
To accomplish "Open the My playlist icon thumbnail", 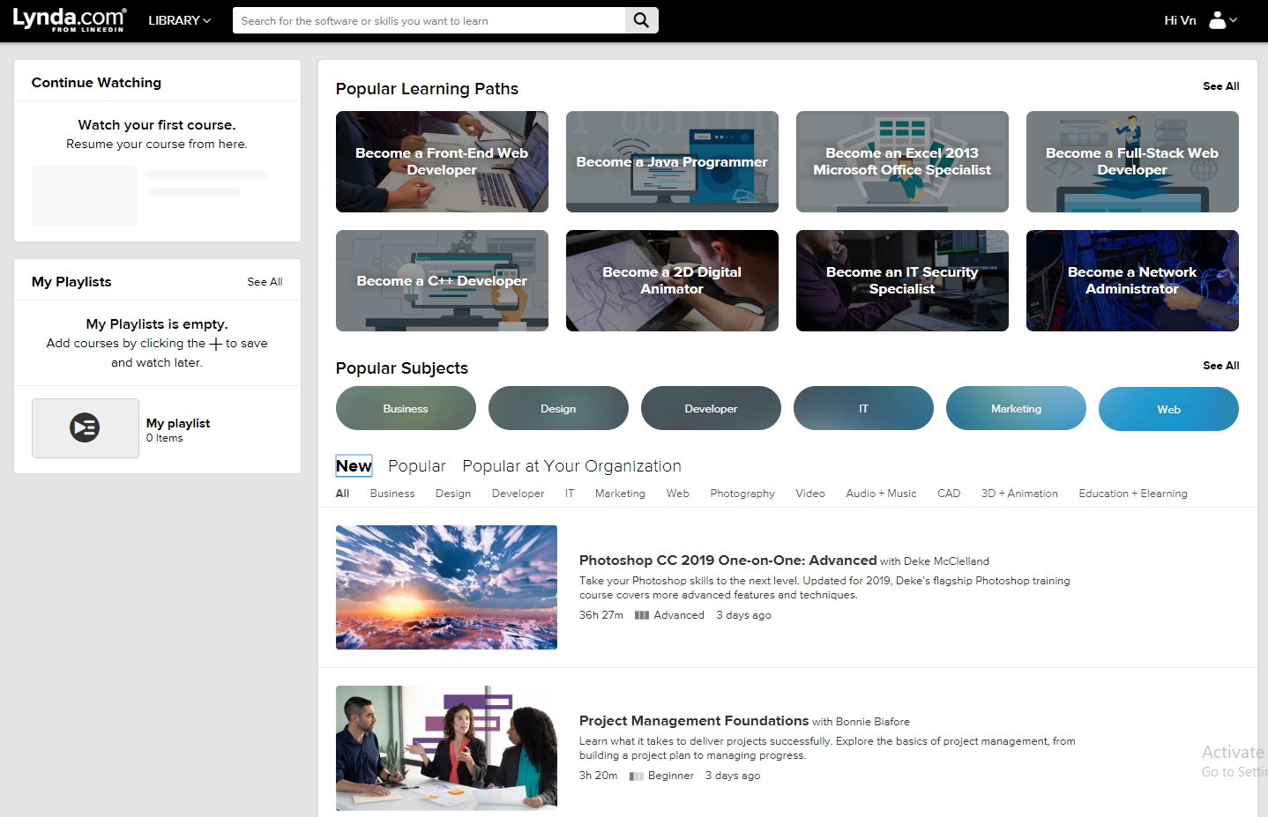I will [x=86, y=428].
